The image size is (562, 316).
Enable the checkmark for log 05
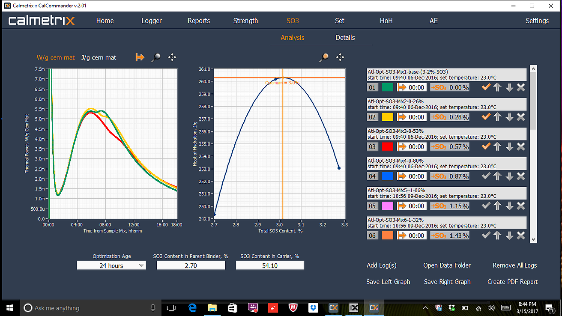tap(486, 206)
